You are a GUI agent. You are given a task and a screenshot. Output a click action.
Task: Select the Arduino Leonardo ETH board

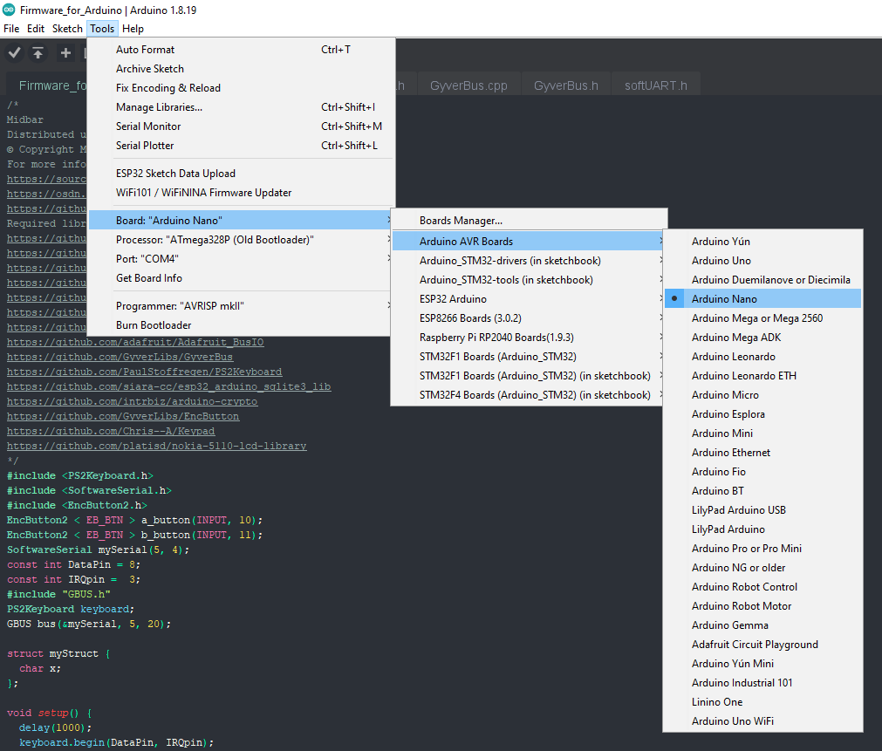[x=762, y=375]
